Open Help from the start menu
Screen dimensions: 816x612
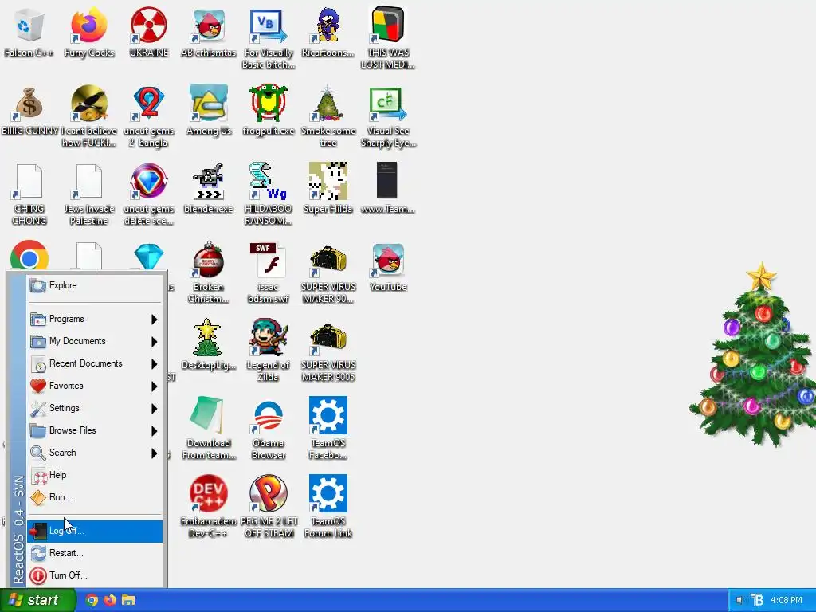click(96, 475)
